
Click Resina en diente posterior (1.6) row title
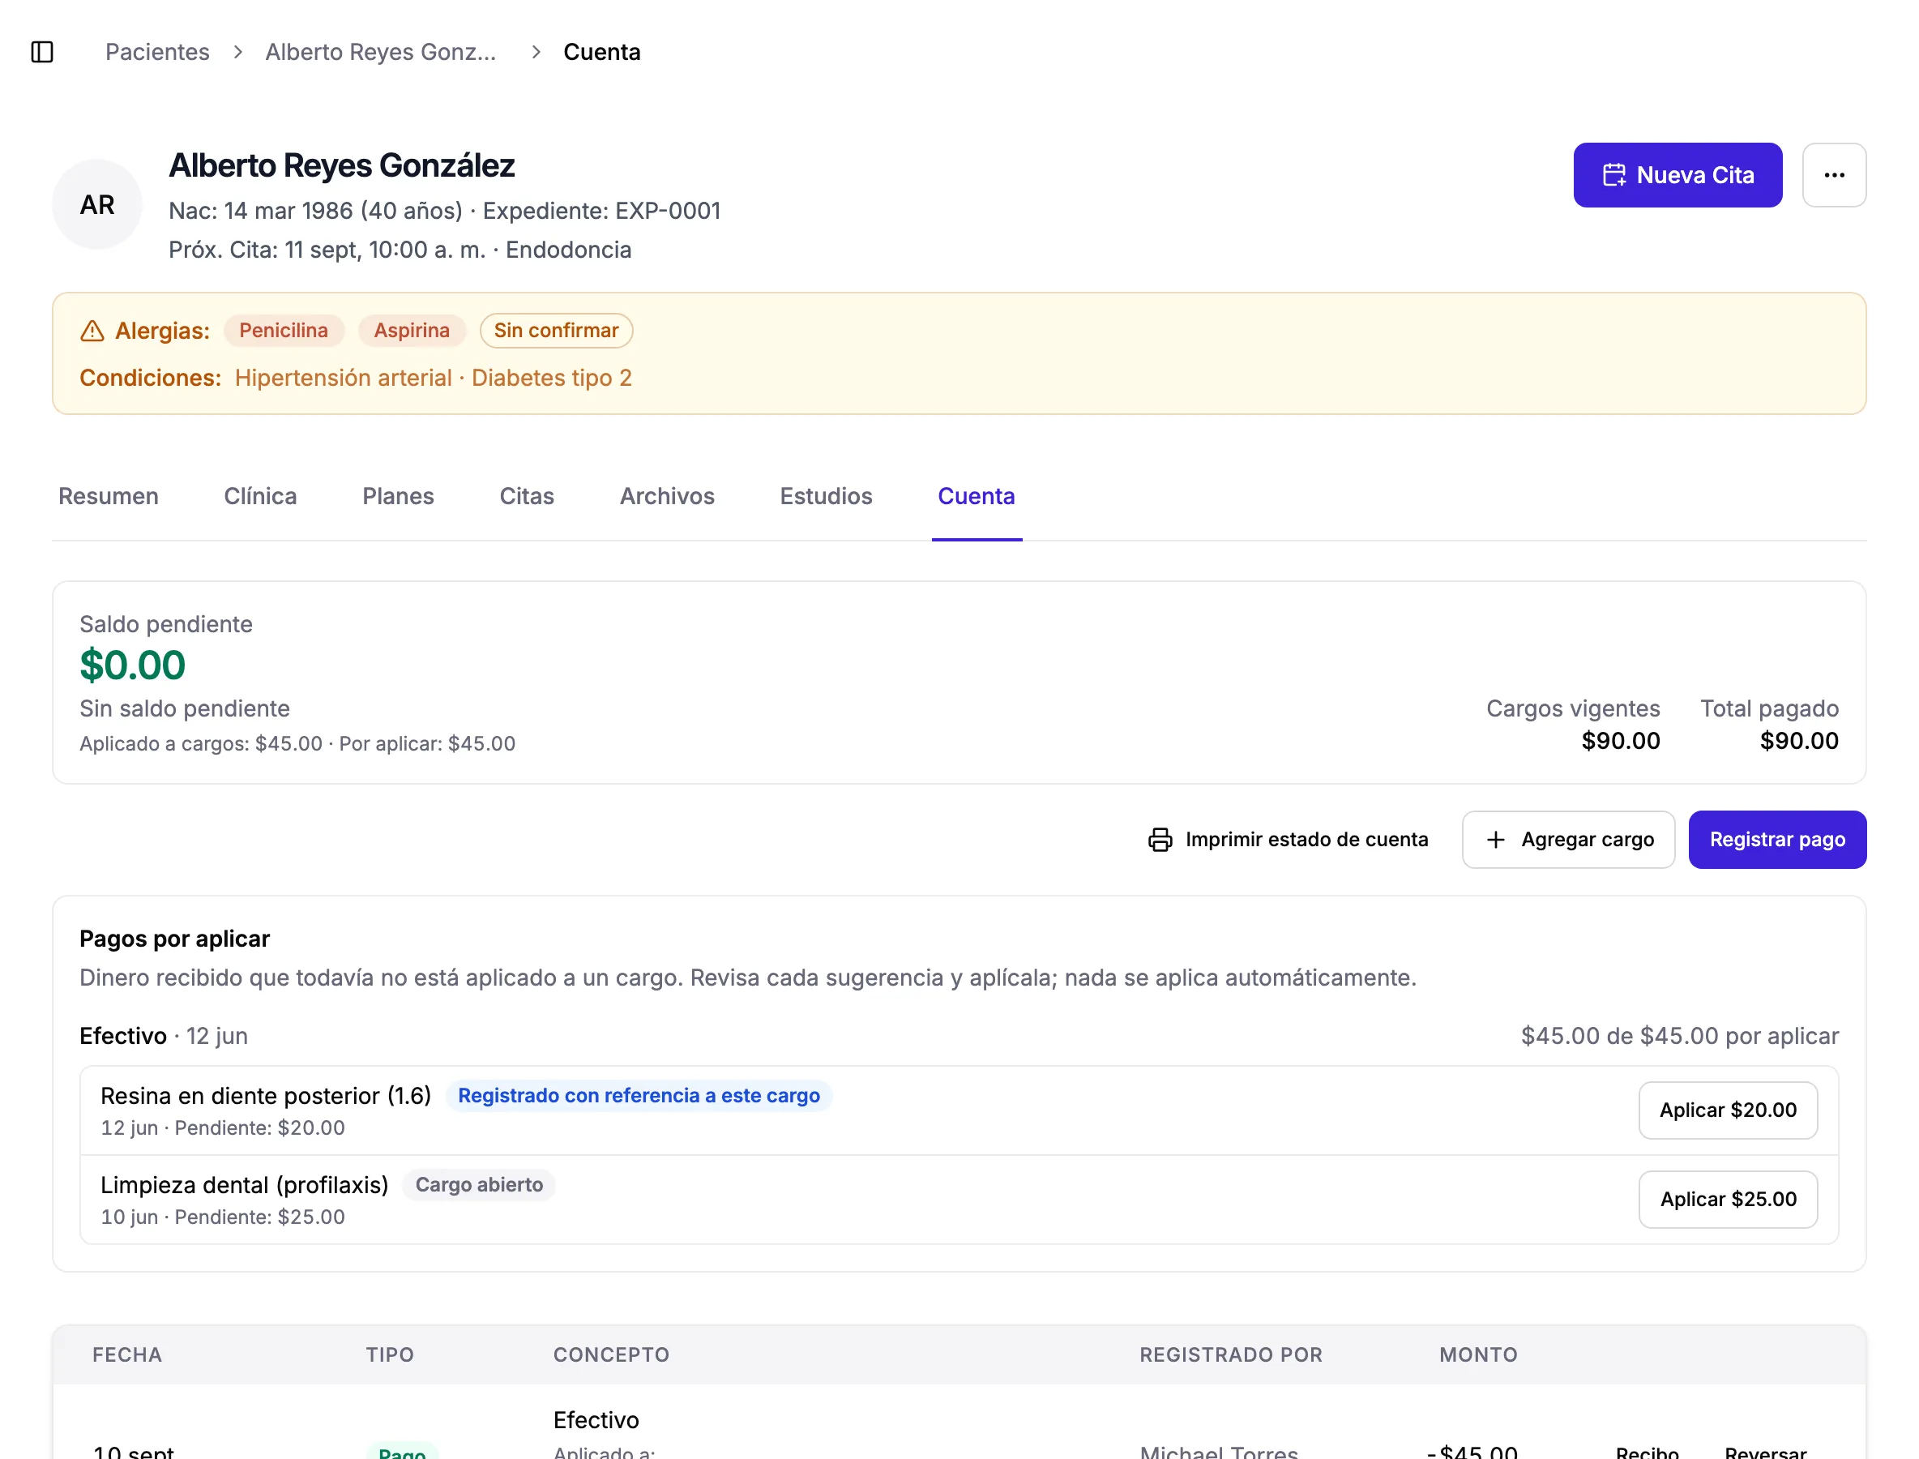coord(266,1096)
